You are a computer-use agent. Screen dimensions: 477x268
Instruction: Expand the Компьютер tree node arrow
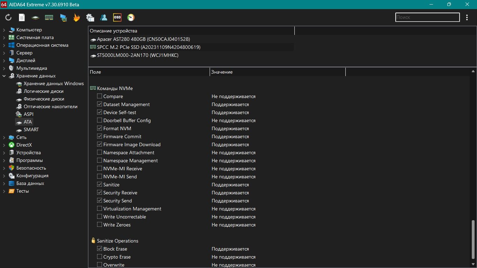click(4, 30)
